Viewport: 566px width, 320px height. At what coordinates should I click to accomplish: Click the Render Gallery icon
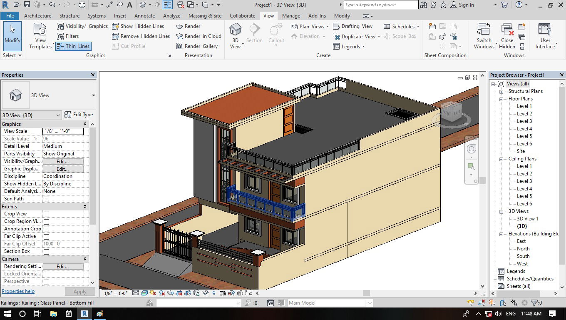click(179, 46)
